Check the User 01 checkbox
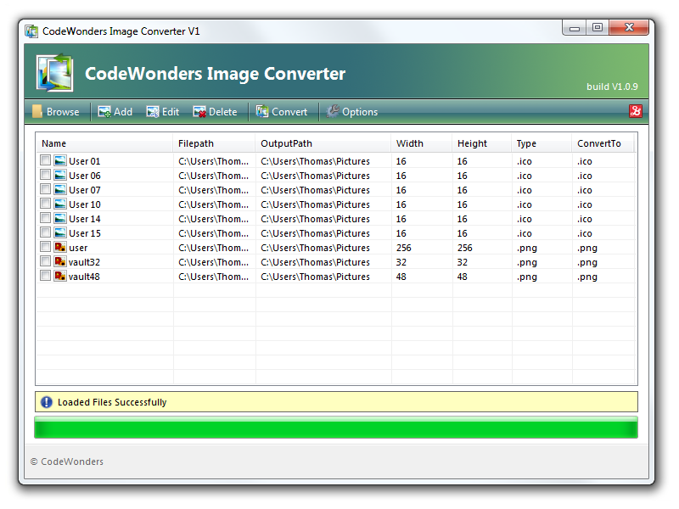Screen dimensions: 679x509 (46, 160)
